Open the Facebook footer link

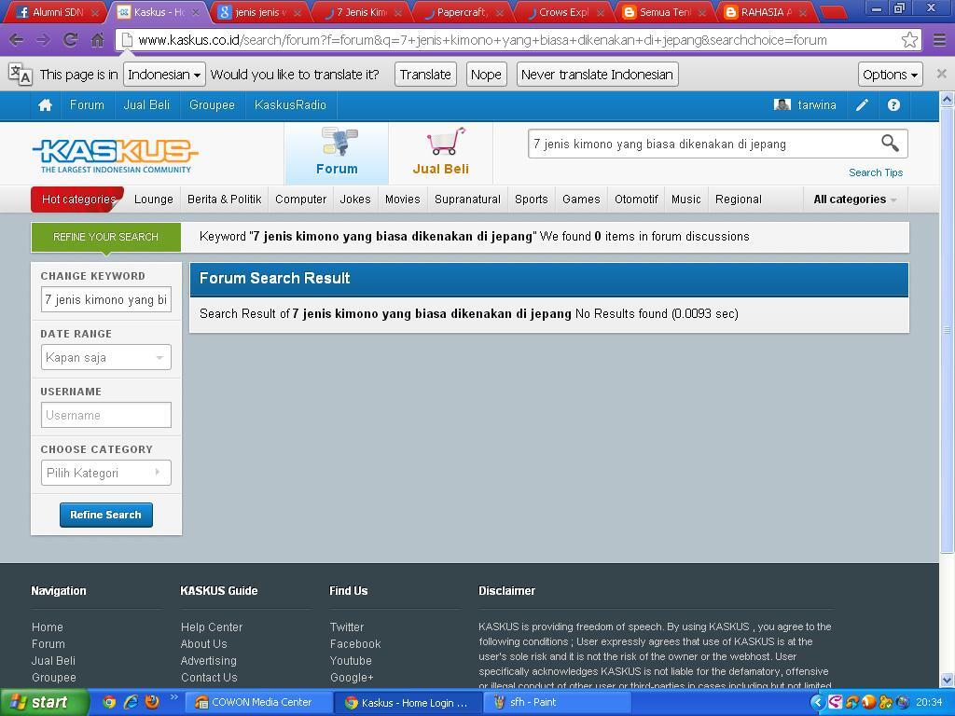[355, 643]
